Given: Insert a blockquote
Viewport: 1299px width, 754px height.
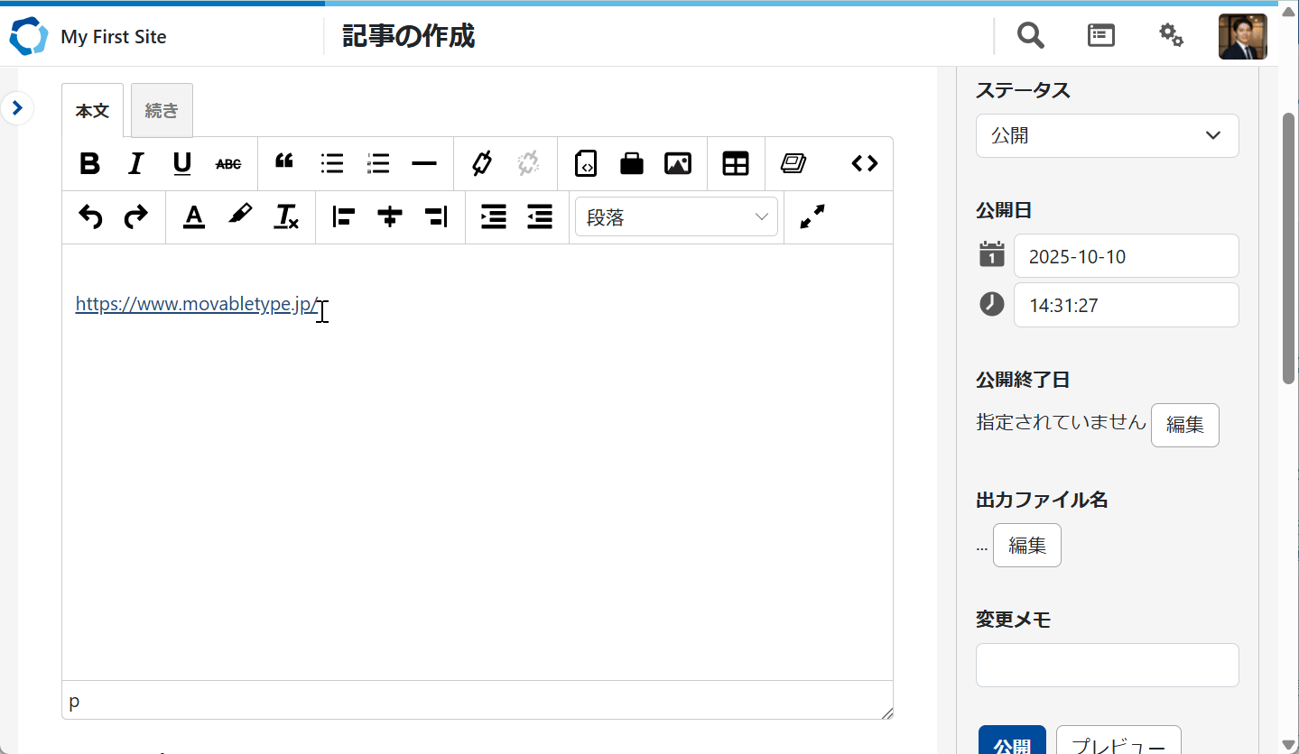Looking at the screenshot, I should point(284,163).
